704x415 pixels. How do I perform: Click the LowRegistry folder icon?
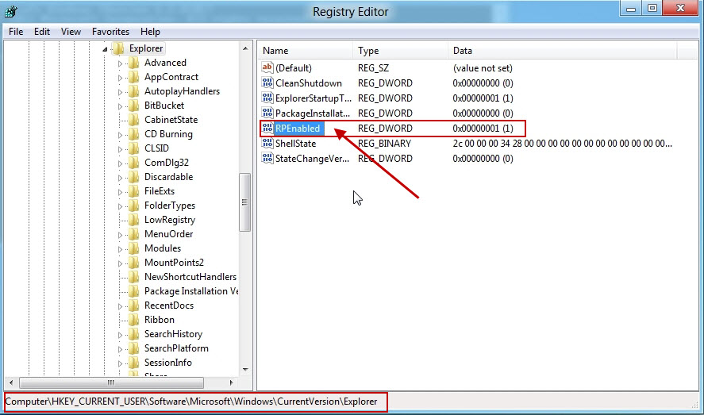pos(133,219)
